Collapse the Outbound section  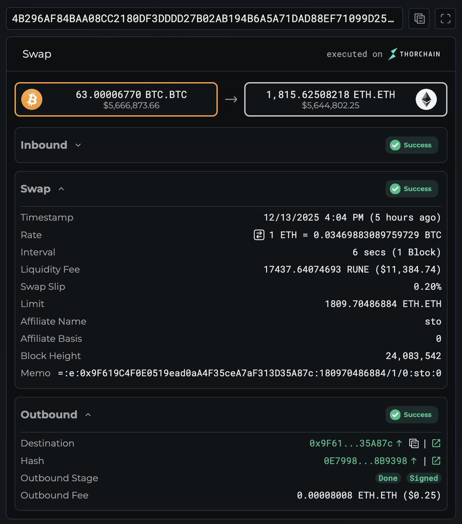(88, 414)
